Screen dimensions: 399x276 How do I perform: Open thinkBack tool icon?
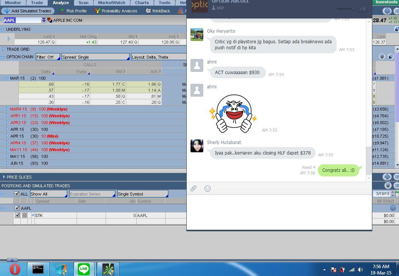[x=148, y=11]
